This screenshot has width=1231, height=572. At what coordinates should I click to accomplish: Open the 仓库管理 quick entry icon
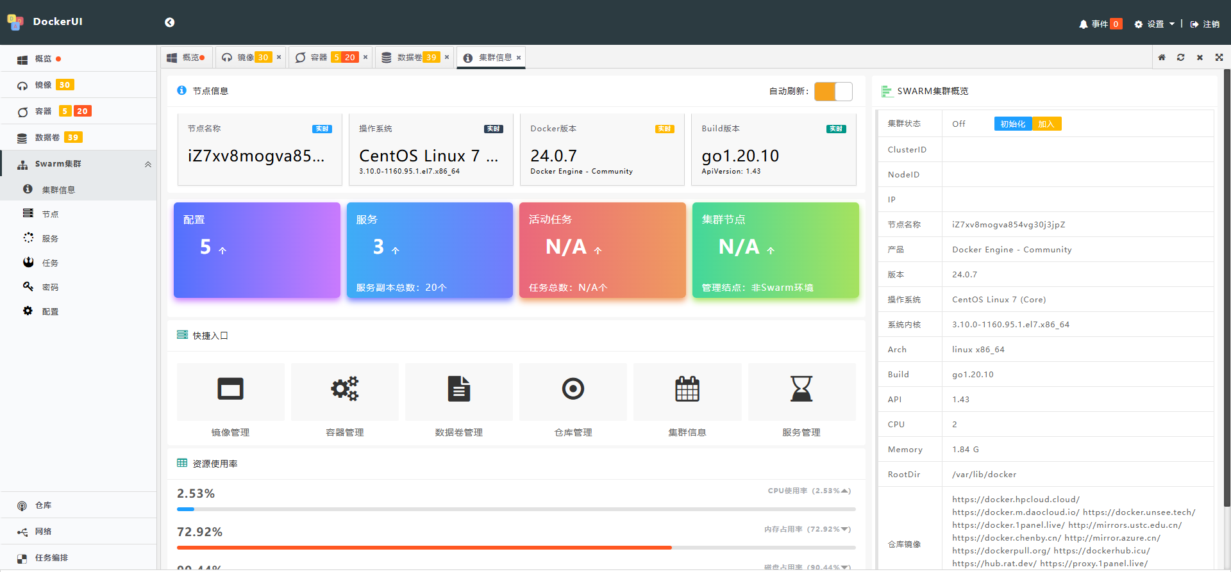click(573, 389)
